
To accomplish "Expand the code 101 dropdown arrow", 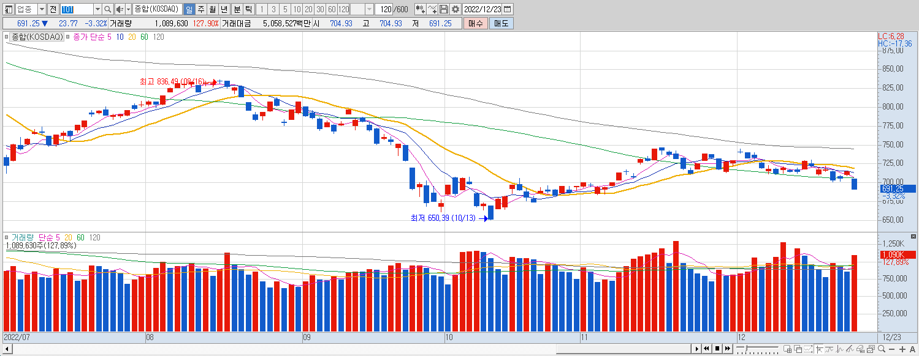I will (x=97, y=9).
